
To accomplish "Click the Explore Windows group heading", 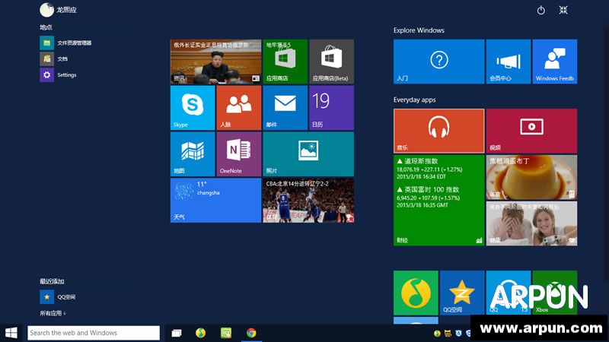I will pos(419,30).
